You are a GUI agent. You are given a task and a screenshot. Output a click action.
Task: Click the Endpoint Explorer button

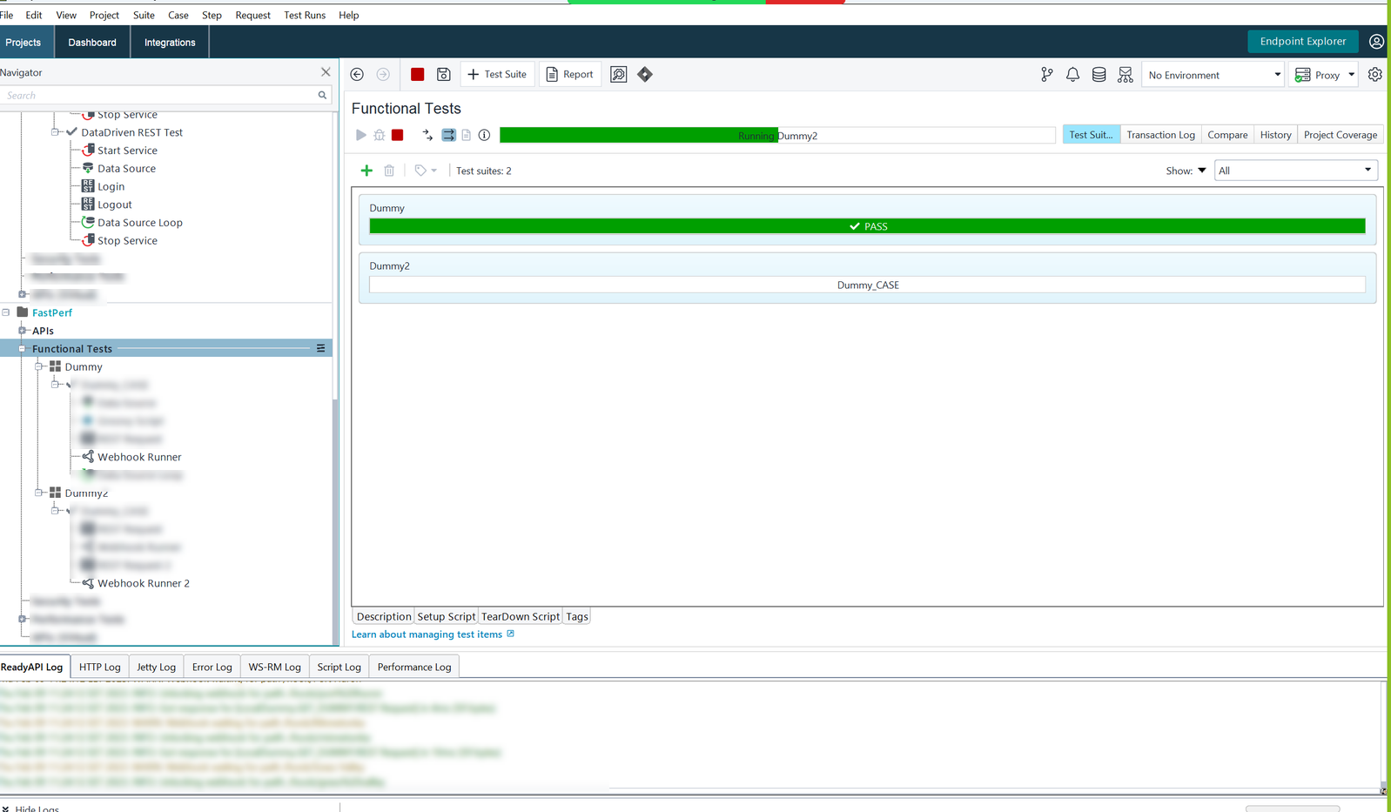(x=1302, y=41)
